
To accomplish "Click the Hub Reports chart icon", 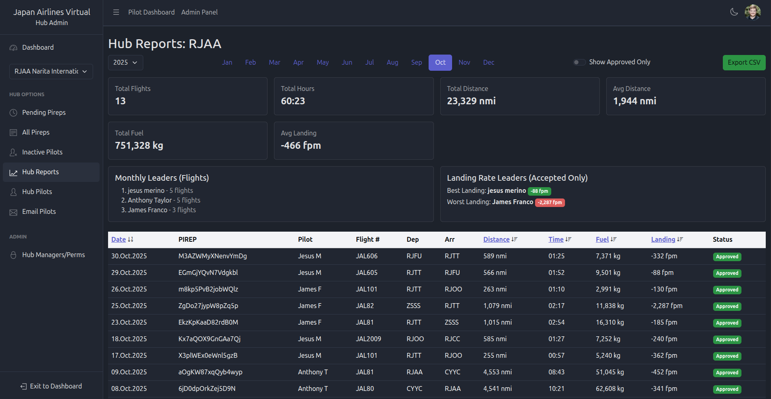I will pyautogui.click(x=13, y=173).
